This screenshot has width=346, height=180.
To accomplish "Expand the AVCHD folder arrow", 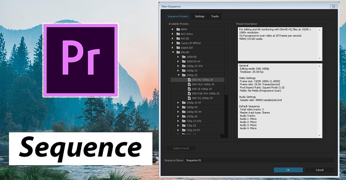I will pos(173,39).
